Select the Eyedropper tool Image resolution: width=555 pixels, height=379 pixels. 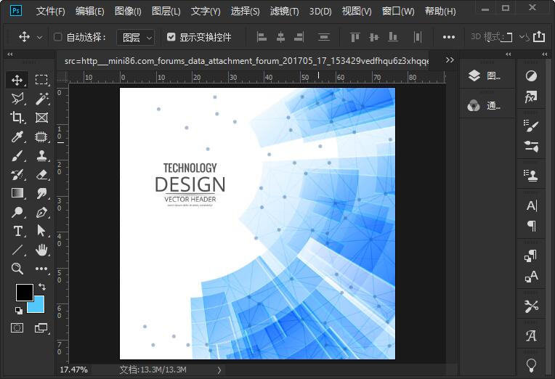coord(17,136)
